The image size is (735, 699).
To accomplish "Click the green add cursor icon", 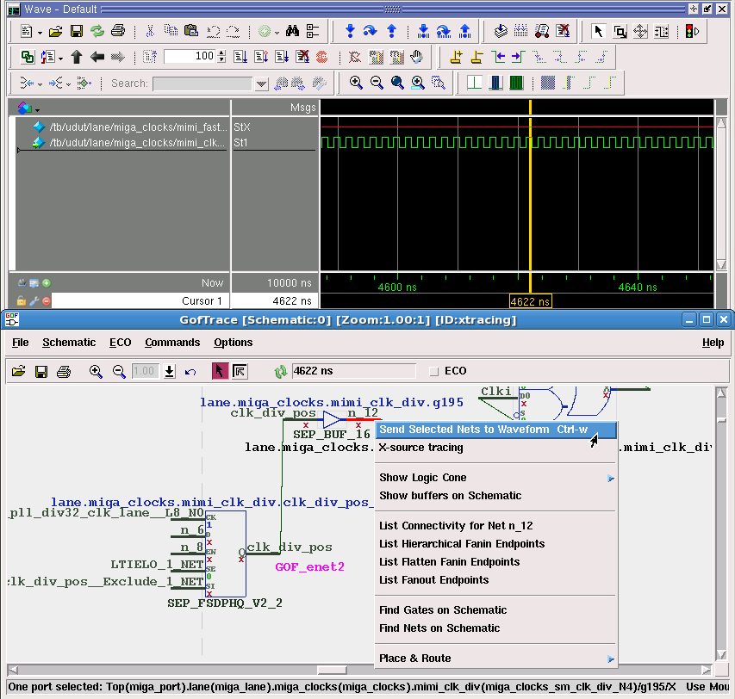I will pos(47,283).
